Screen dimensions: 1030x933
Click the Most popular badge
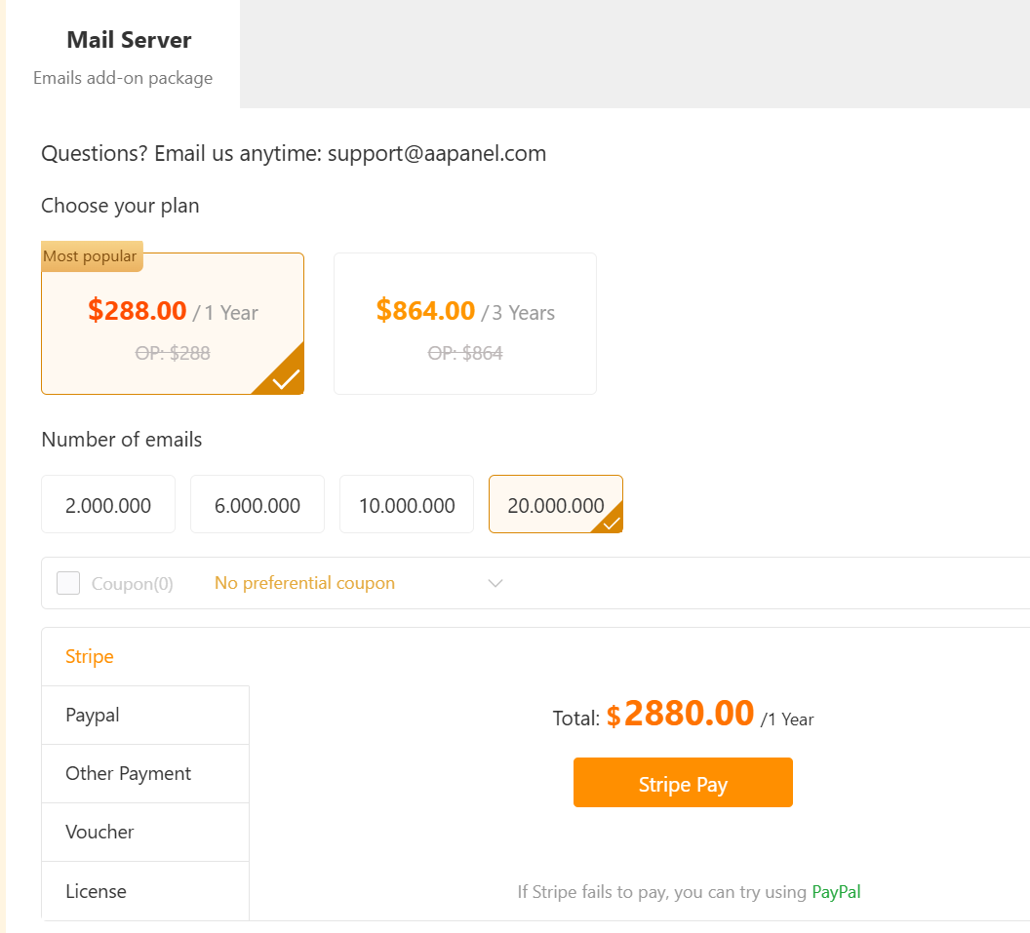(x=91, y=256)
